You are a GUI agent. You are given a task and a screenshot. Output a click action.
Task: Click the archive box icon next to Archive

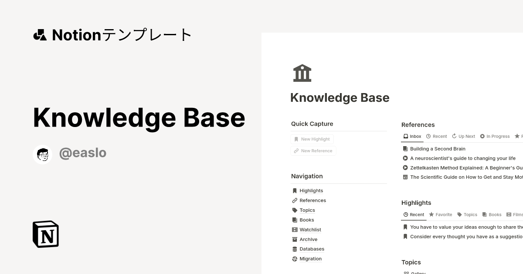click(294, 239)
